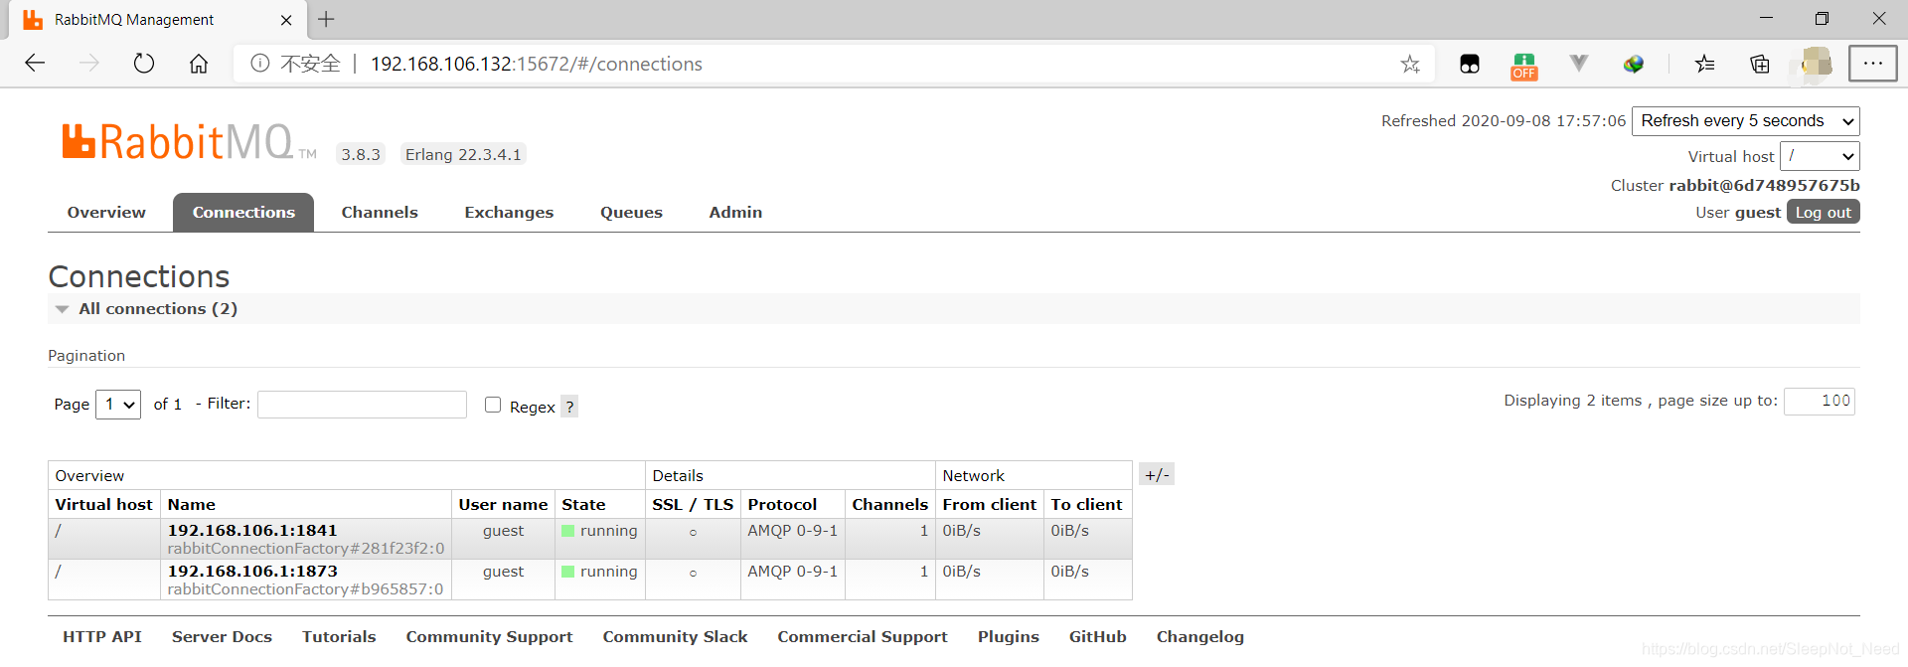Click rabbitConnectionFactory#b965857:0 text
This screenshot has height=667, width=1908.
306,589
